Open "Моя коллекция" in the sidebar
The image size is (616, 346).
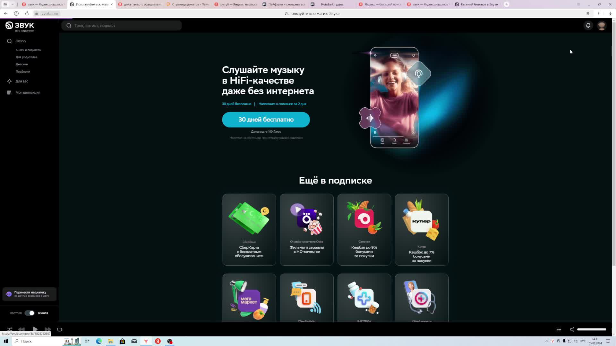point(28,93)
